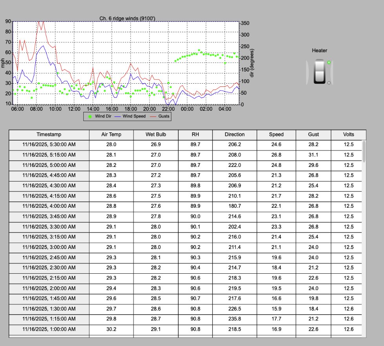The height and width of the screenshot is (346, 384).
Task: Select timestamp 11/16/2025, 1:15:00 AM row
Action: [185, 319]
